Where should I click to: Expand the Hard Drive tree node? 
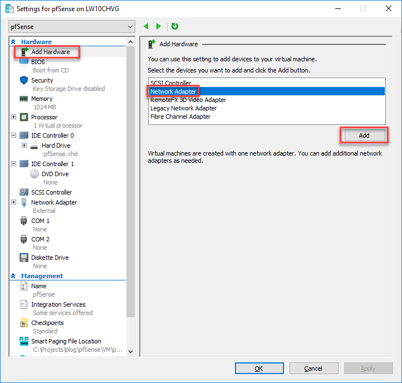pos(24,146)
